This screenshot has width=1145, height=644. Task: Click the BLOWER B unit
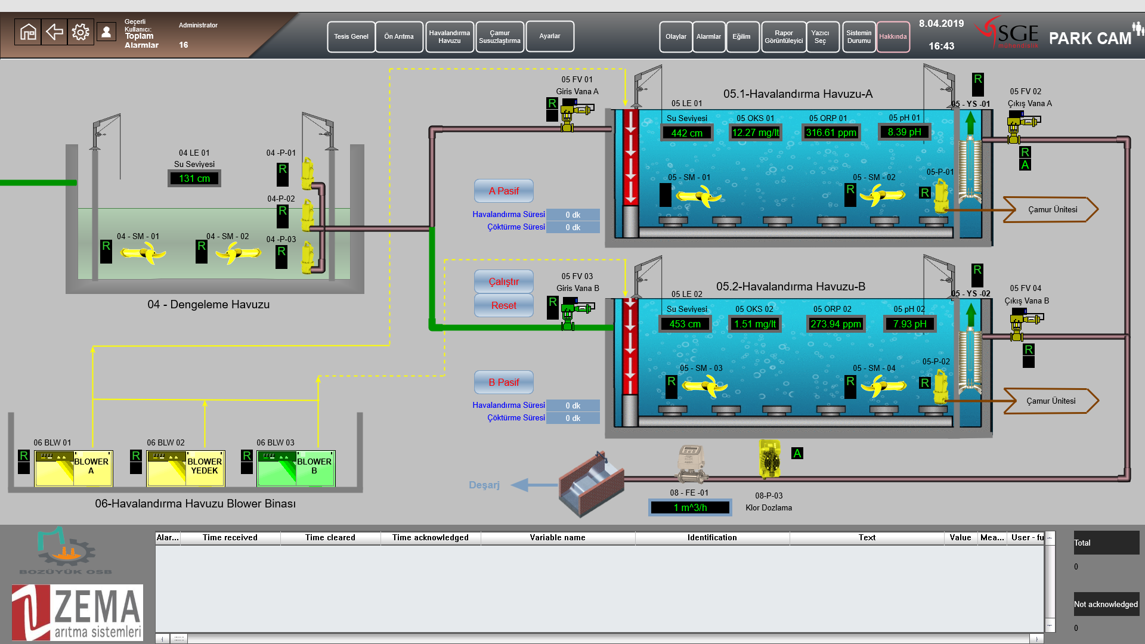[296, 468]
